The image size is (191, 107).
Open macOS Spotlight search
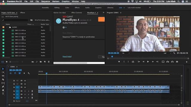178,1
